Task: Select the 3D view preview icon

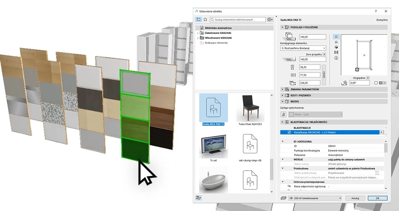Action: (336, 47)
